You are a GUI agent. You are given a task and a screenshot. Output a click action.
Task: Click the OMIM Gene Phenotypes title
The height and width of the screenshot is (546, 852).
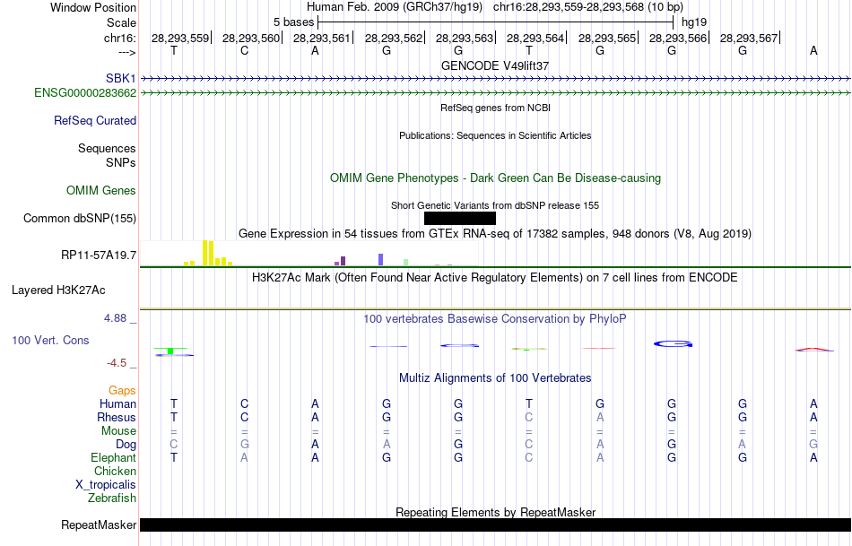click(x=496, y=178)
